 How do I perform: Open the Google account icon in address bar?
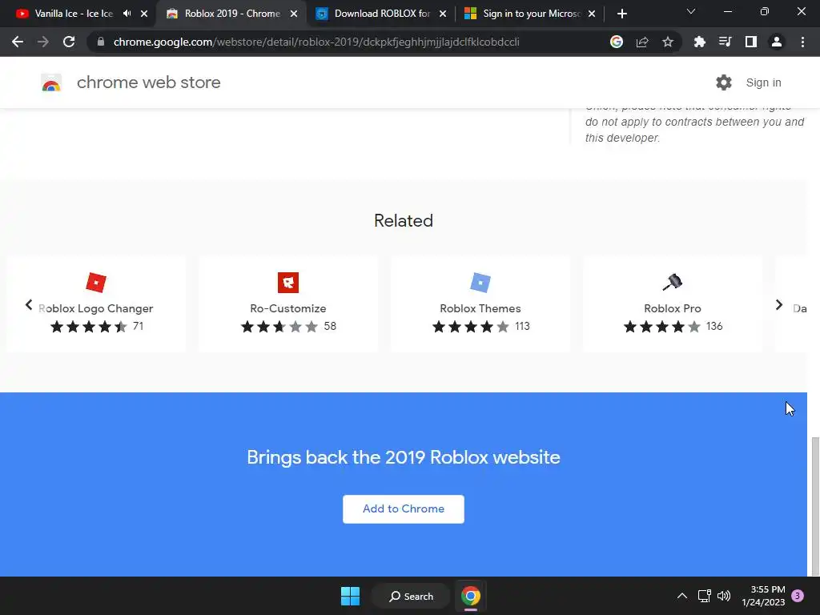point(617,42)
